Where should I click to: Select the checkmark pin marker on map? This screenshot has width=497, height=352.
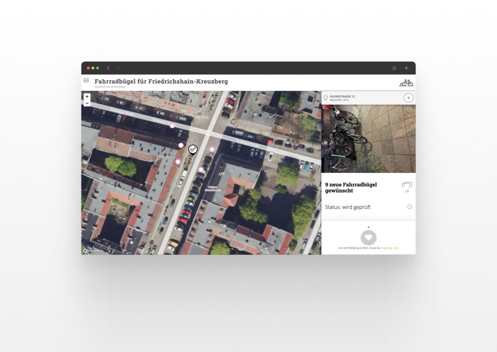[193, 149]
